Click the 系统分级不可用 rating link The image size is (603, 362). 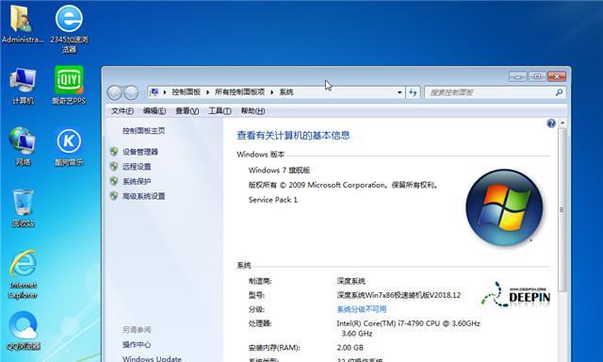tap(362, 309)
